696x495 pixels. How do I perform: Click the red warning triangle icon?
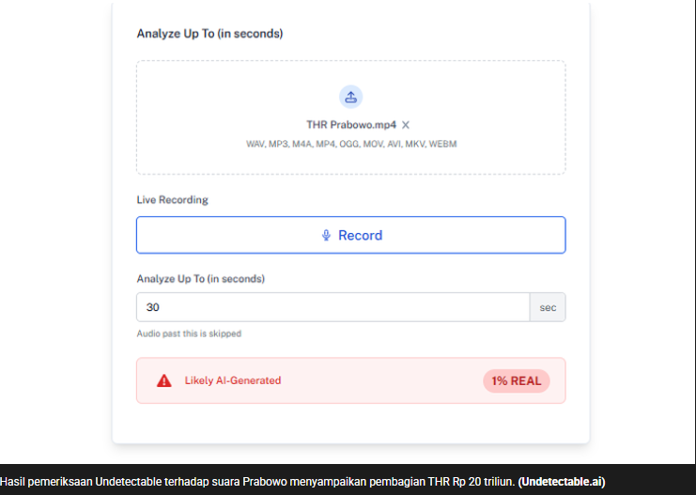(164, 380)
